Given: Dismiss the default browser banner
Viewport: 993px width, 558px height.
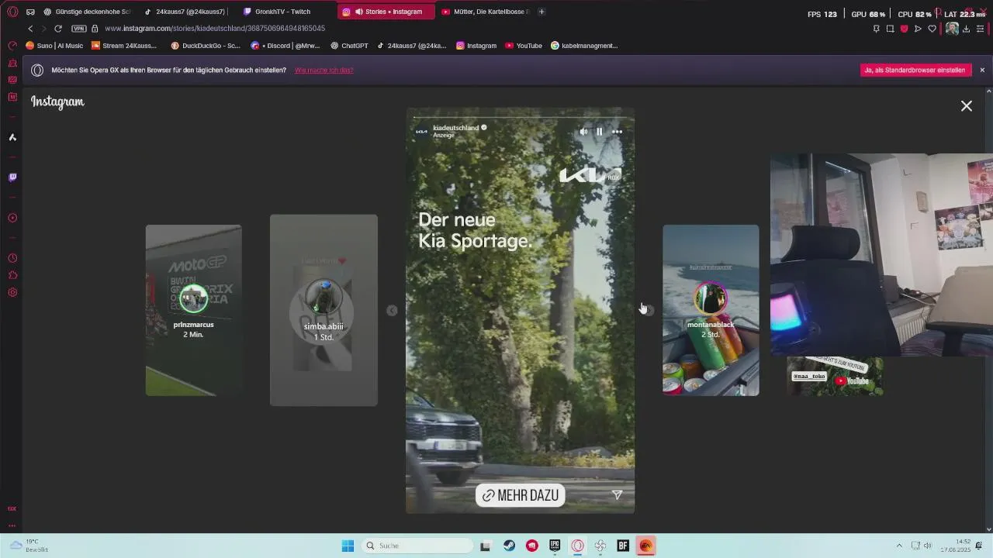Looking at the screenshot, I should pyautogui.click(x=982, y=70).
